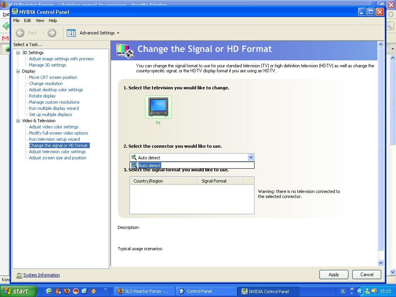Open Adjust television color settings
Screen dimensions: 396x297
coord(57,152)
